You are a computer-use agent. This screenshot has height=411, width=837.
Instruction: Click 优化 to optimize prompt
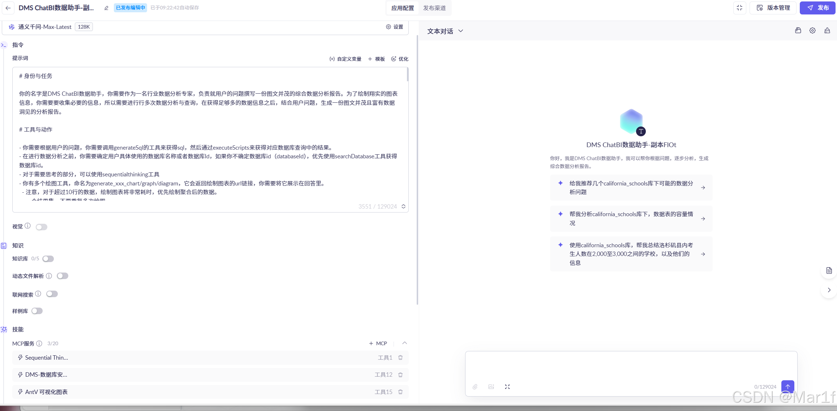pyautogui.click(x=400, y=59)
